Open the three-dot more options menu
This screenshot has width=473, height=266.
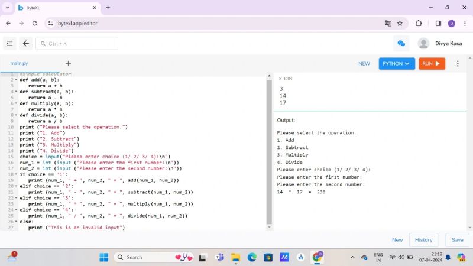pyautogui.click(x=457, y=63)
